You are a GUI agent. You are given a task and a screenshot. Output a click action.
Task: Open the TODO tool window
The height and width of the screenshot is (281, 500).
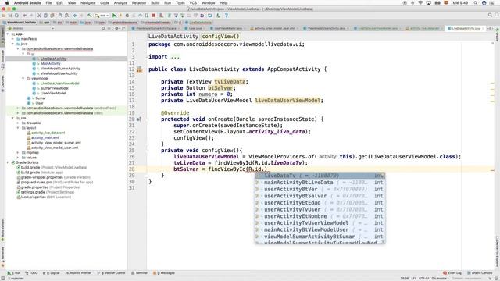click(x=31, y=273)
